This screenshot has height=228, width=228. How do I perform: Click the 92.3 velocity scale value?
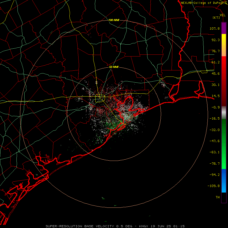click(x=216, y=40)
